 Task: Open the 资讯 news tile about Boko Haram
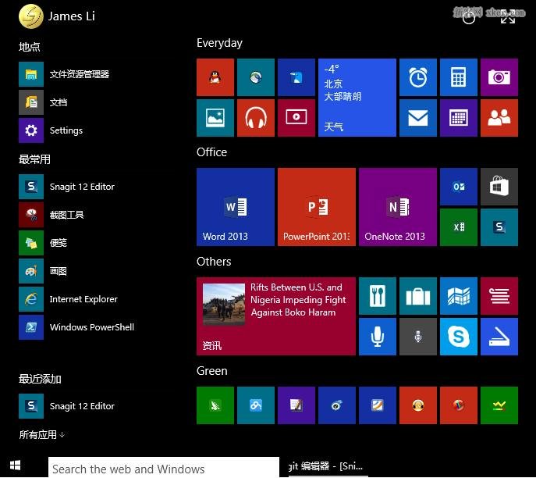click(x=276, y=316)
